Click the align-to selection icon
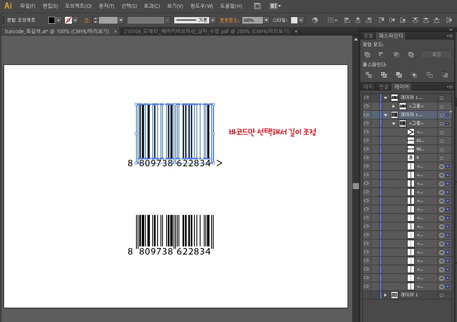The image size is (457, 322). 332,20
